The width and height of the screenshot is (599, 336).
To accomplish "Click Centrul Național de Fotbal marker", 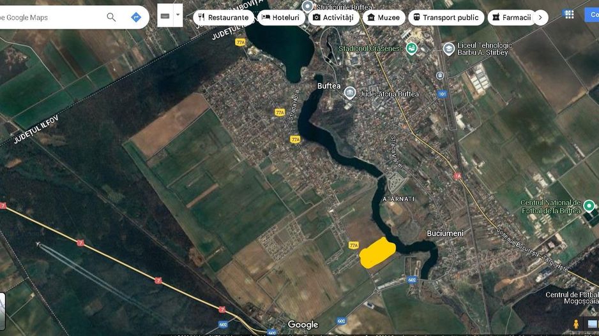I will [x=589, y=206].
